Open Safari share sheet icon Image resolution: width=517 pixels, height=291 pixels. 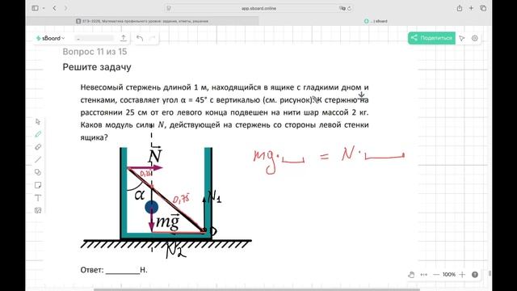point(460,8)
